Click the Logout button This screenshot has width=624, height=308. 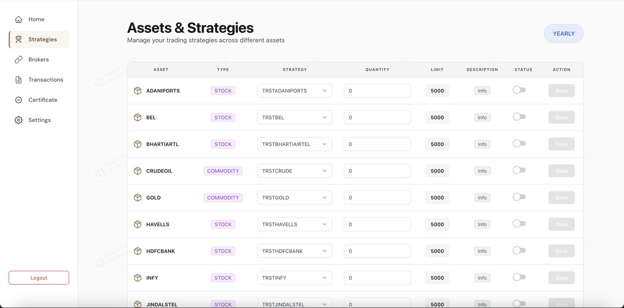click(x=39, y=278)
